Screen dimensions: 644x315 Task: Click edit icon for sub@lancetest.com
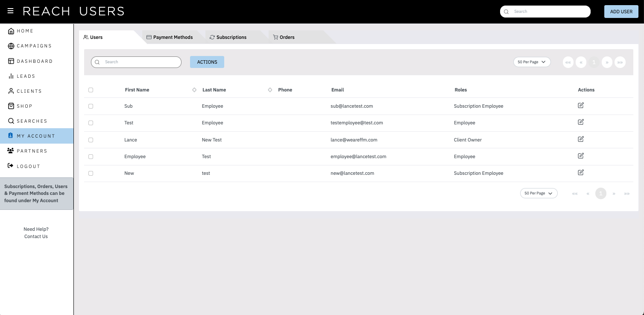(581, 105)
